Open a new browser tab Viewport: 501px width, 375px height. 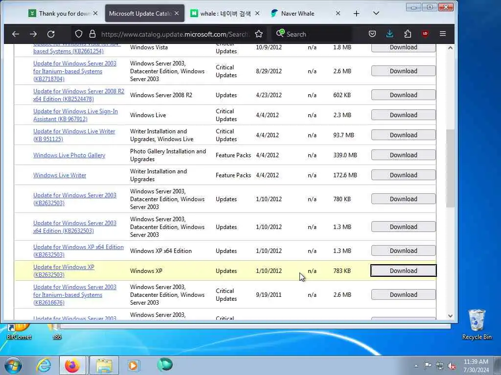[357, 13]
